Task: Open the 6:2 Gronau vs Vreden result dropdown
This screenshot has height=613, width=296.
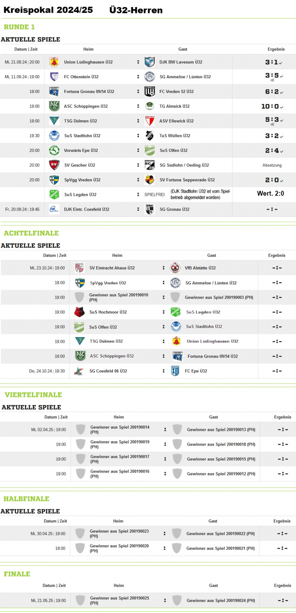Action: pos(282,92)
